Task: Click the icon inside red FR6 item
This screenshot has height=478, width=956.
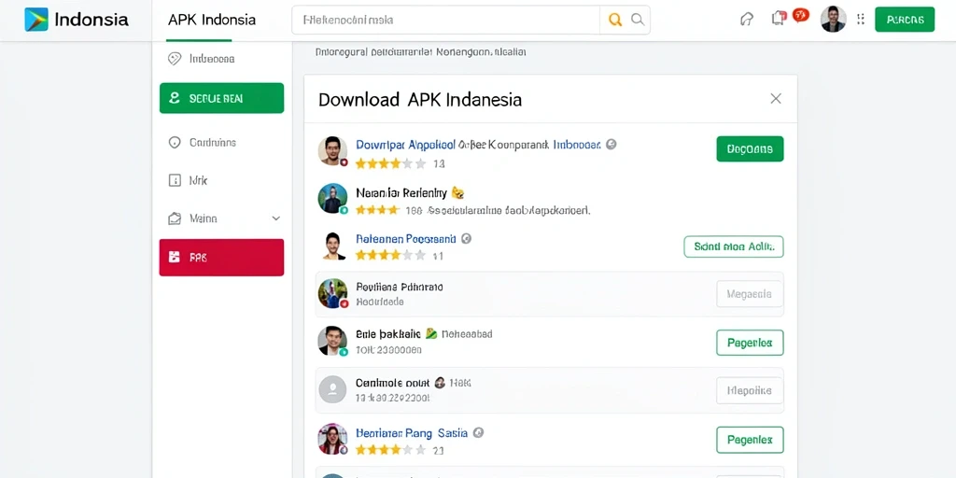Action: (175, 258)
